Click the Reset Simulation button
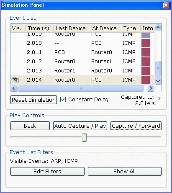 tap(33, 100)
